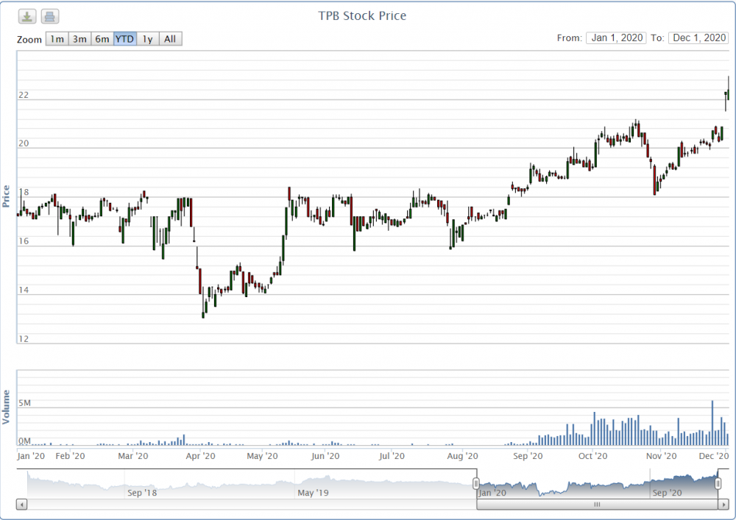736x520 pixels.
Task: Click the Price axis title
Action: [x=6, y=196]
